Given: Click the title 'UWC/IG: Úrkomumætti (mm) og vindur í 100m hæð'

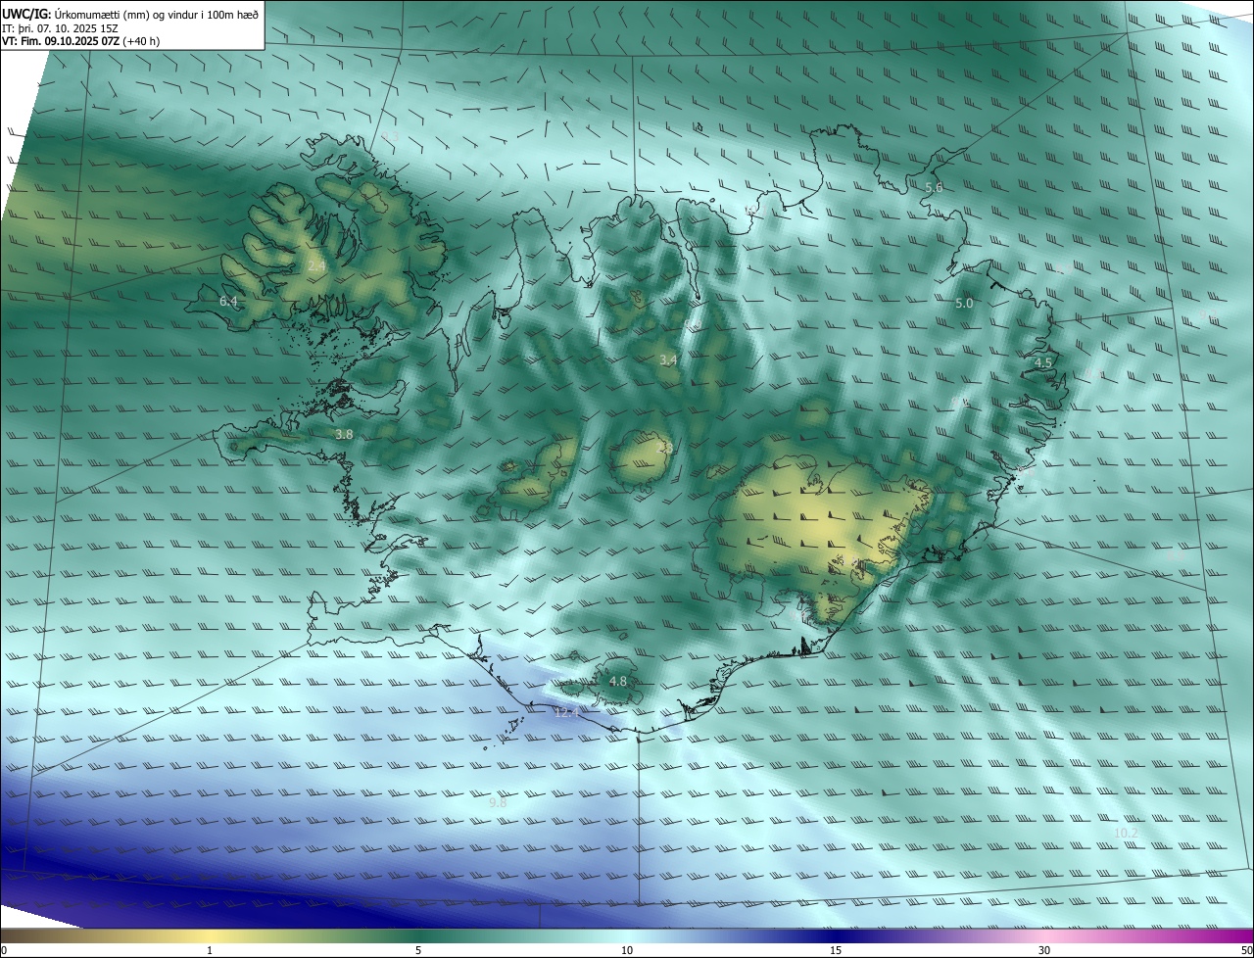Looking at the screenshot, I should (130, 14).
